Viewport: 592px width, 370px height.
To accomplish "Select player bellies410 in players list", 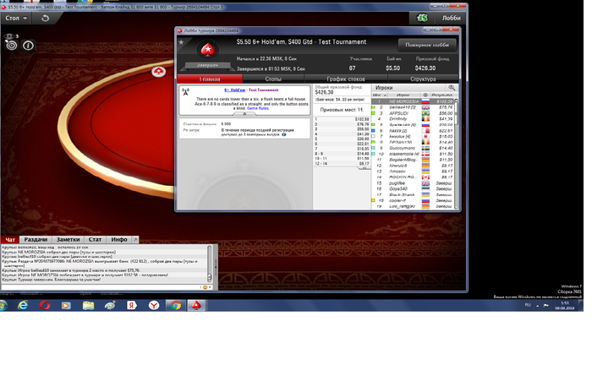I will click(x=413, y=107).
